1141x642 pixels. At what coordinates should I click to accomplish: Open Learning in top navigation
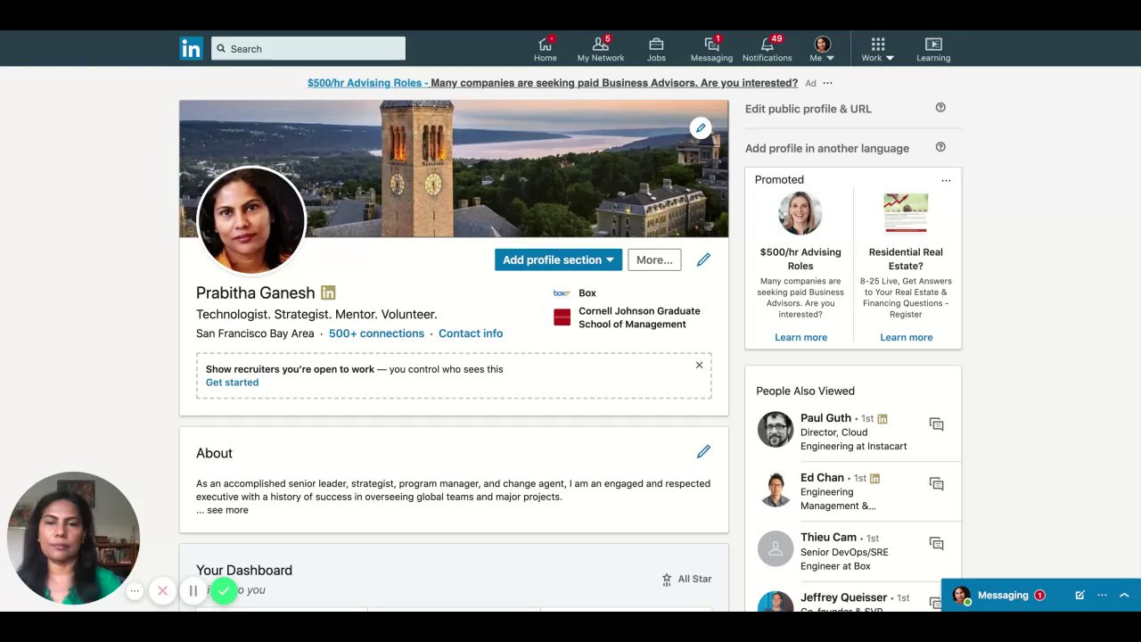coord(933,49)
